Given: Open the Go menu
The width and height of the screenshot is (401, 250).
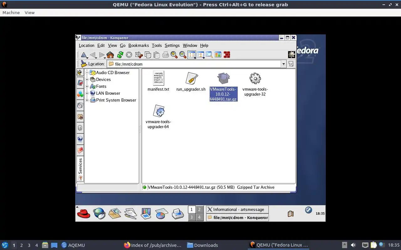Looking at the screenshot, I should tap(122, 45).
